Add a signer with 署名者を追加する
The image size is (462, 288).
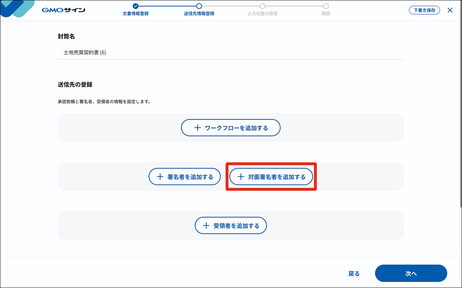tap(185, 177)
